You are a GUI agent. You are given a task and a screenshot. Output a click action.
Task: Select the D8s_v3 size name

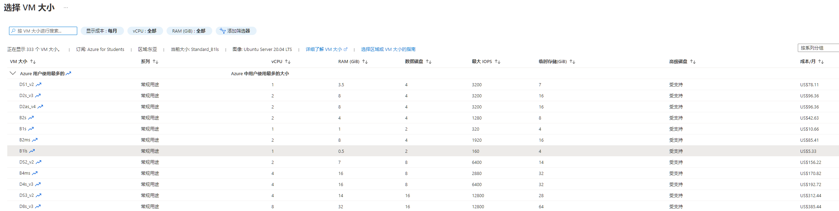point(26,206)
